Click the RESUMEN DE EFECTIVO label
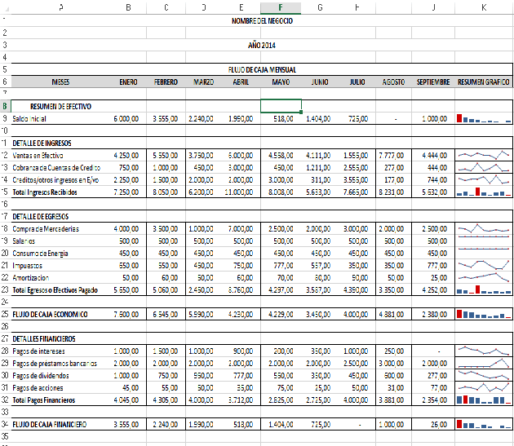 pos(60,106)
